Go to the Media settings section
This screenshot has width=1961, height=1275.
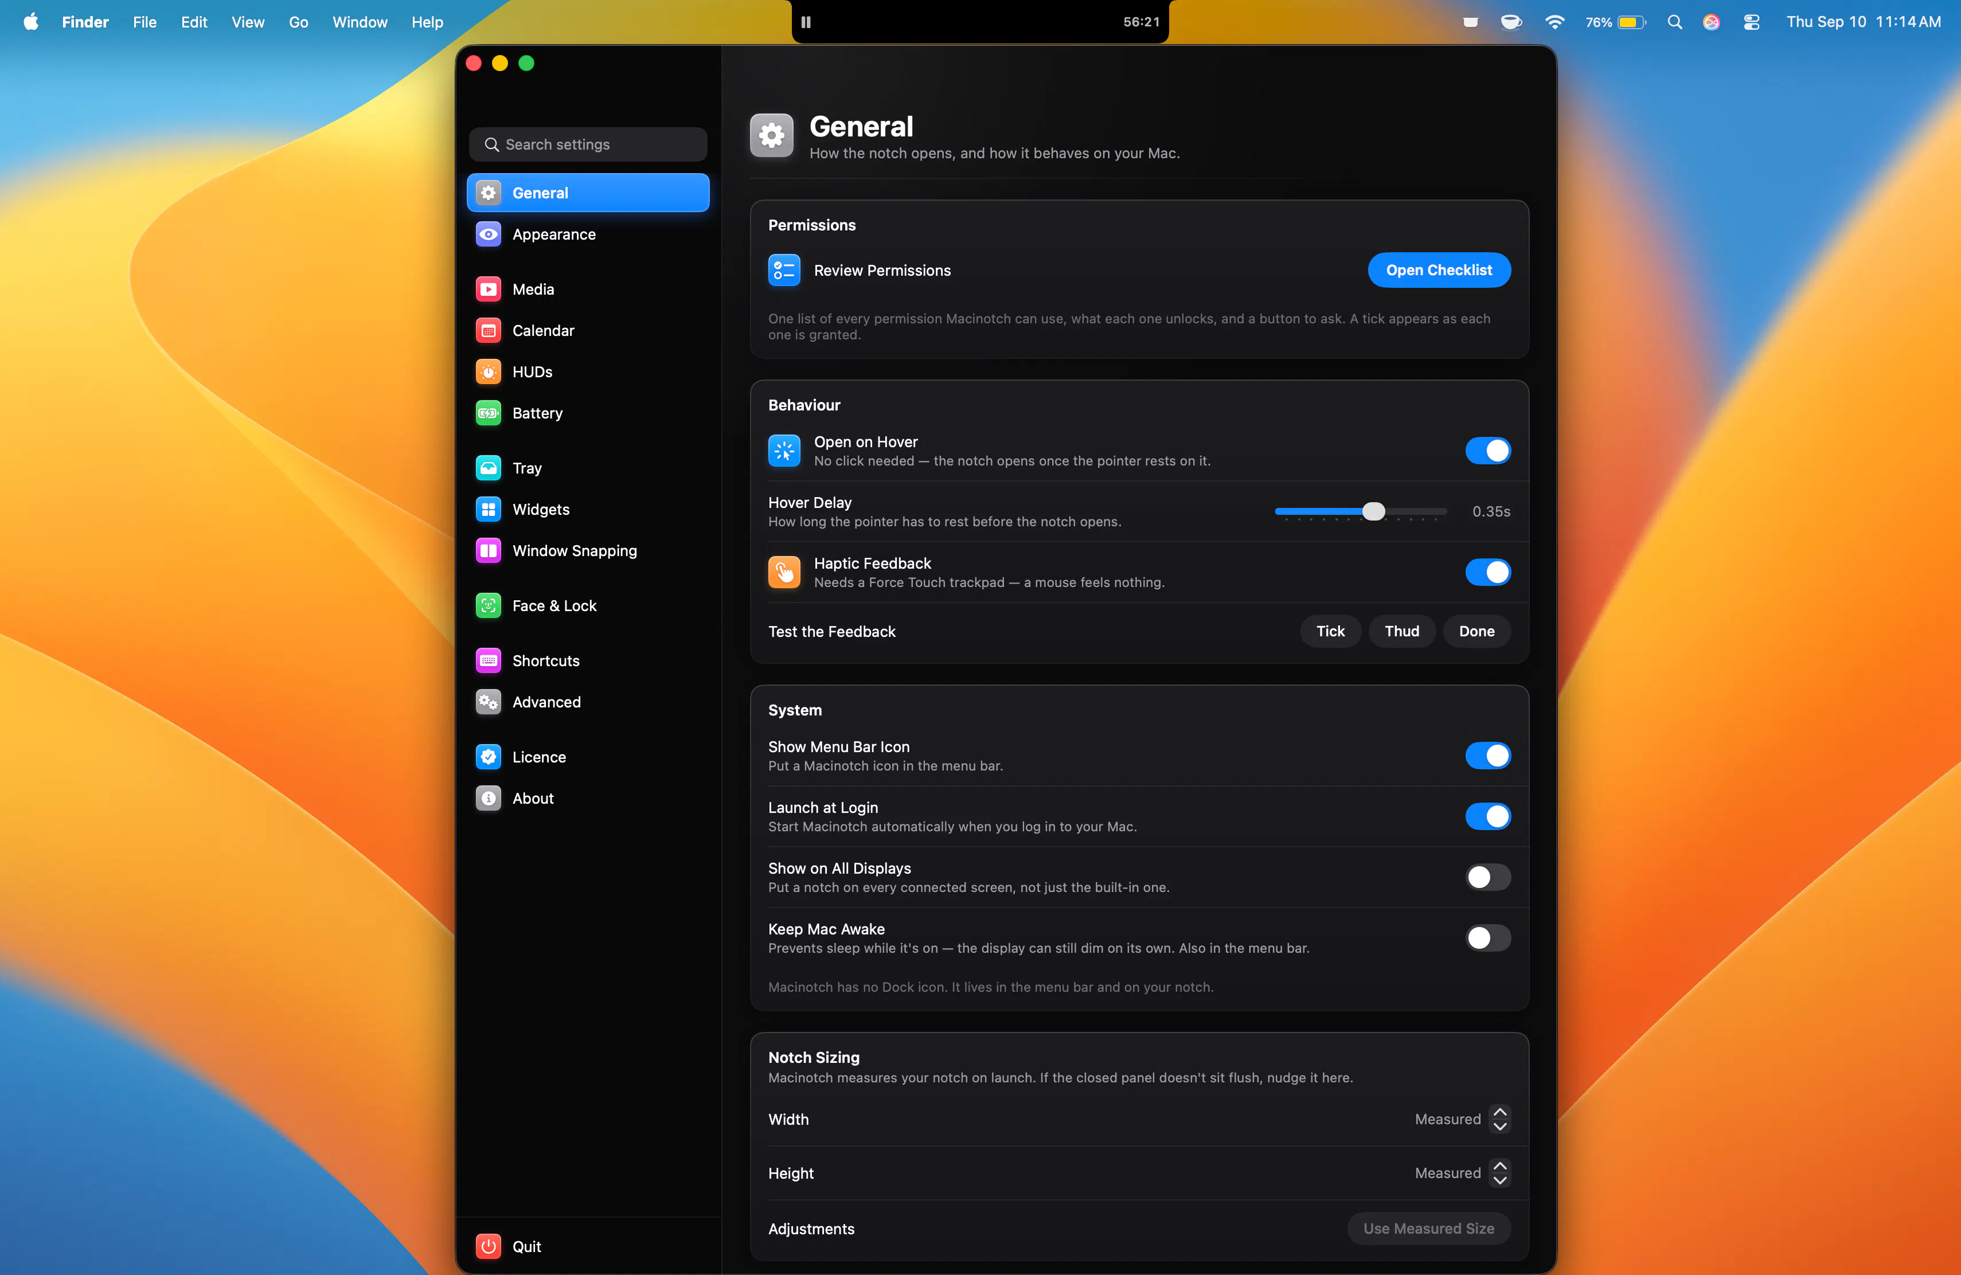pos(588,289)
